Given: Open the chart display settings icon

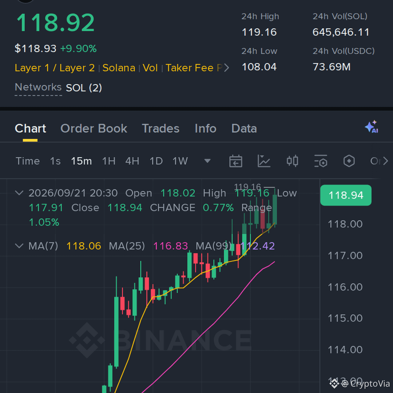Looking at the screenshot, I should click(321, 161).
